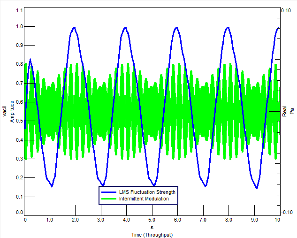Click the Real label on the right axis

tap(284, 111)
